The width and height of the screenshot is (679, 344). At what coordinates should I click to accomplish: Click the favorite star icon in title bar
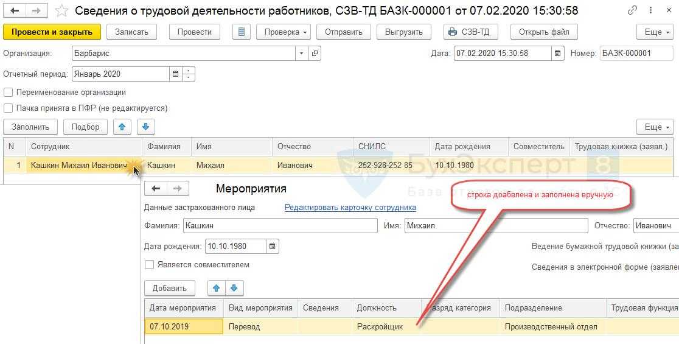tap(61, 11)
